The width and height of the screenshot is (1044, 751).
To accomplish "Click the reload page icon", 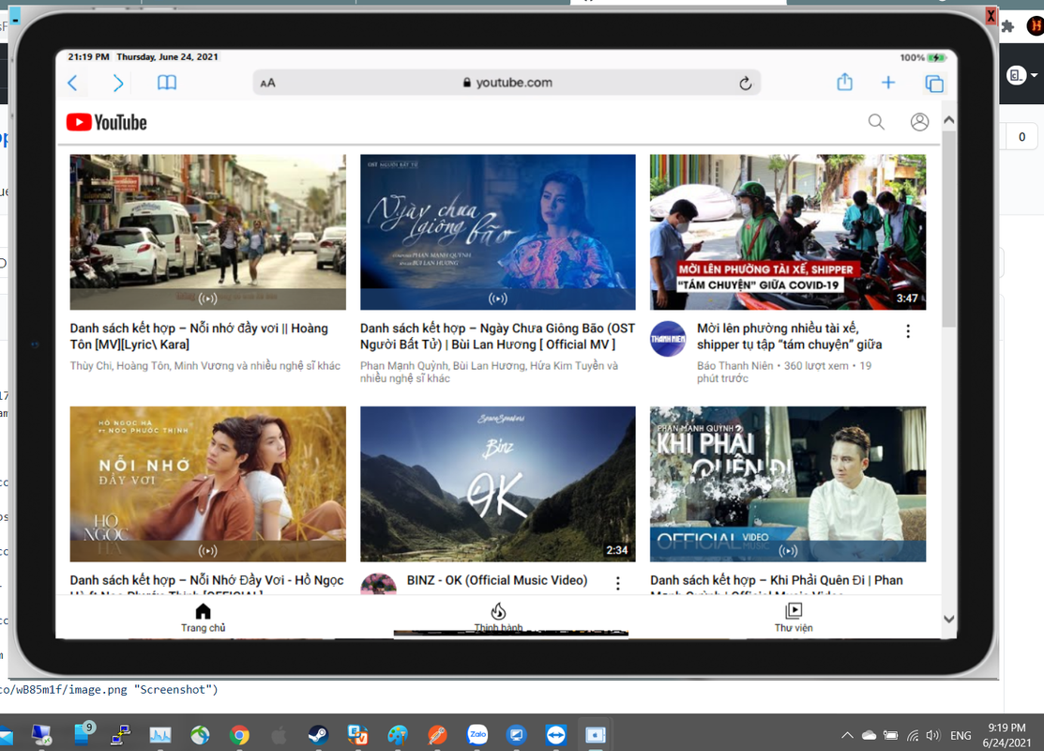I will (745, 84).
